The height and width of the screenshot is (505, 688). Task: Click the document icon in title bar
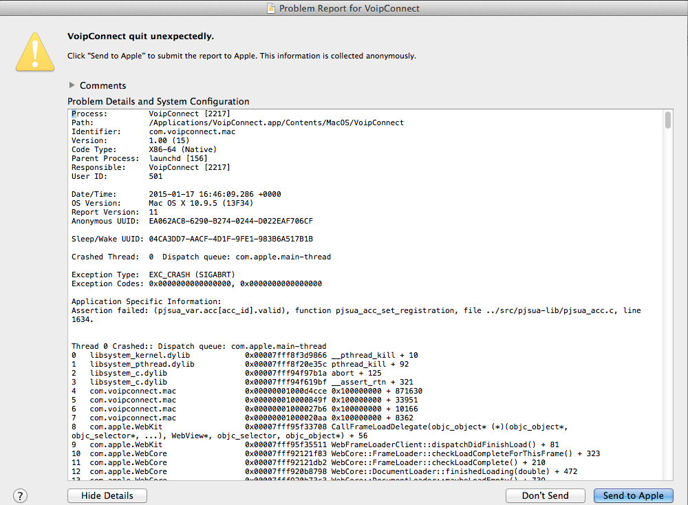click(x=272, y=8)
